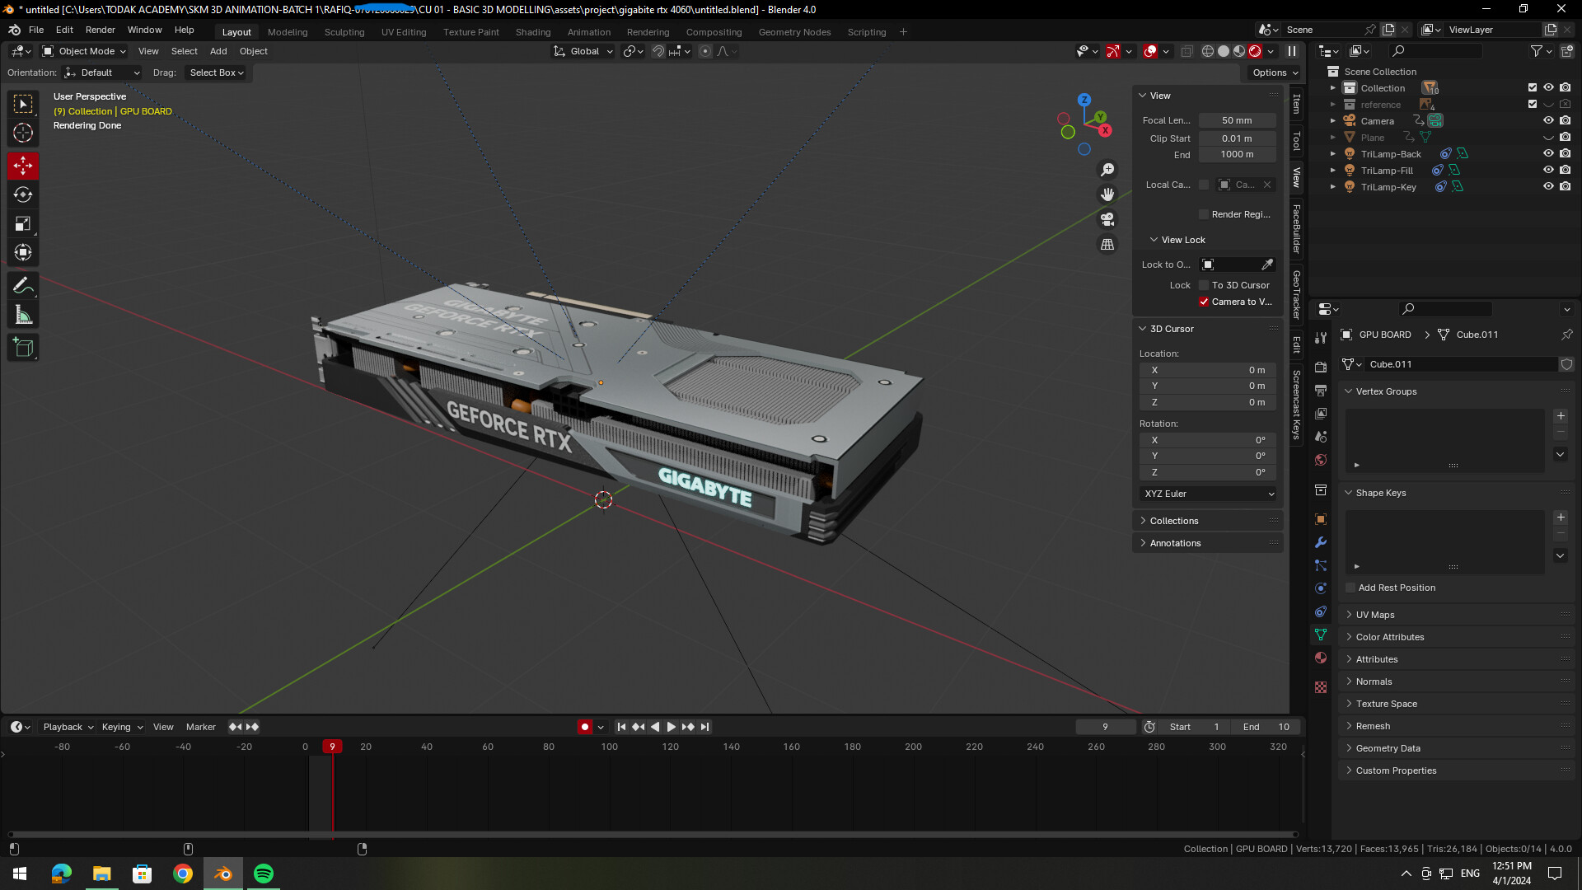
Task: Select the Annotate tool
Action: pos(23,285)
